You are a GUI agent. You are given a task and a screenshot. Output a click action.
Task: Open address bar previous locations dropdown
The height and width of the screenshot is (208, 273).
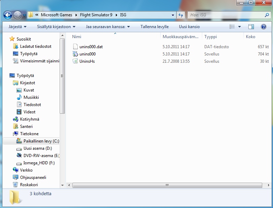click(x=173, y=15)
